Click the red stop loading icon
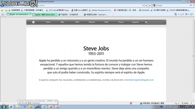Screen dimensions: 195x109 (x=150, y=5)
